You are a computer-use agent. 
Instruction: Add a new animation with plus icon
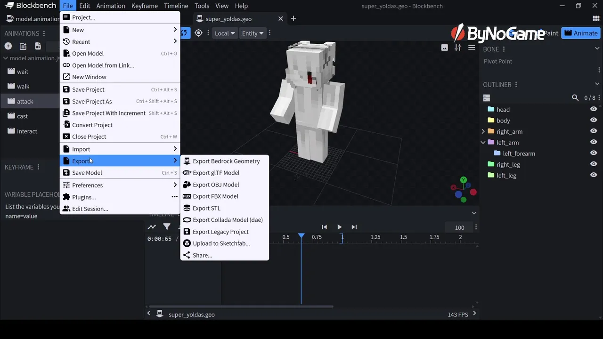8,46
